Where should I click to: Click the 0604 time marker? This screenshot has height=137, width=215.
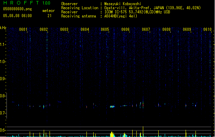click(85, 29)
